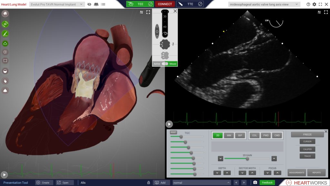330x186 pixels.
Task: Decrease SECTOR WIDTH with the down chevron
Action: (242, 173)
